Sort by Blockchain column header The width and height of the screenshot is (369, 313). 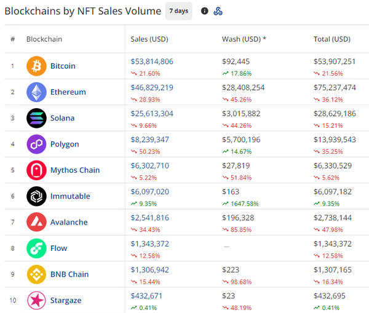point(44,39)
